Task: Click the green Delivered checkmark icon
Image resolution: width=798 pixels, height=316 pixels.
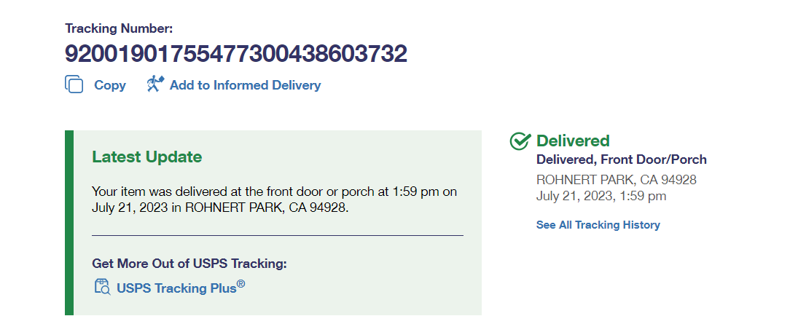Action: tap(520, 141)
